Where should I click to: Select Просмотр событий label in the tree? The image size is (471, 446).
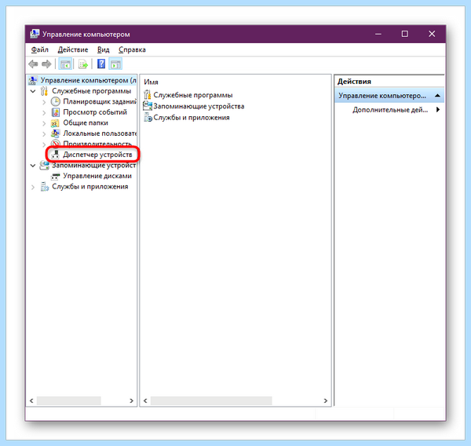tap(95, 112)
